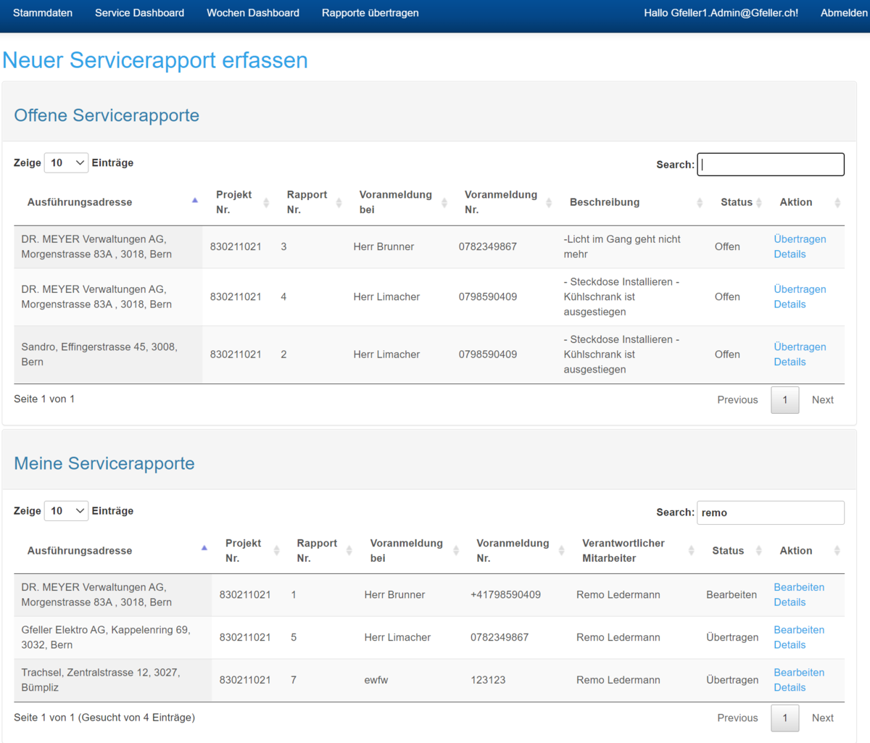
Task: Navigate to Rapporte übertragen
Action: [x=370, y=13]
